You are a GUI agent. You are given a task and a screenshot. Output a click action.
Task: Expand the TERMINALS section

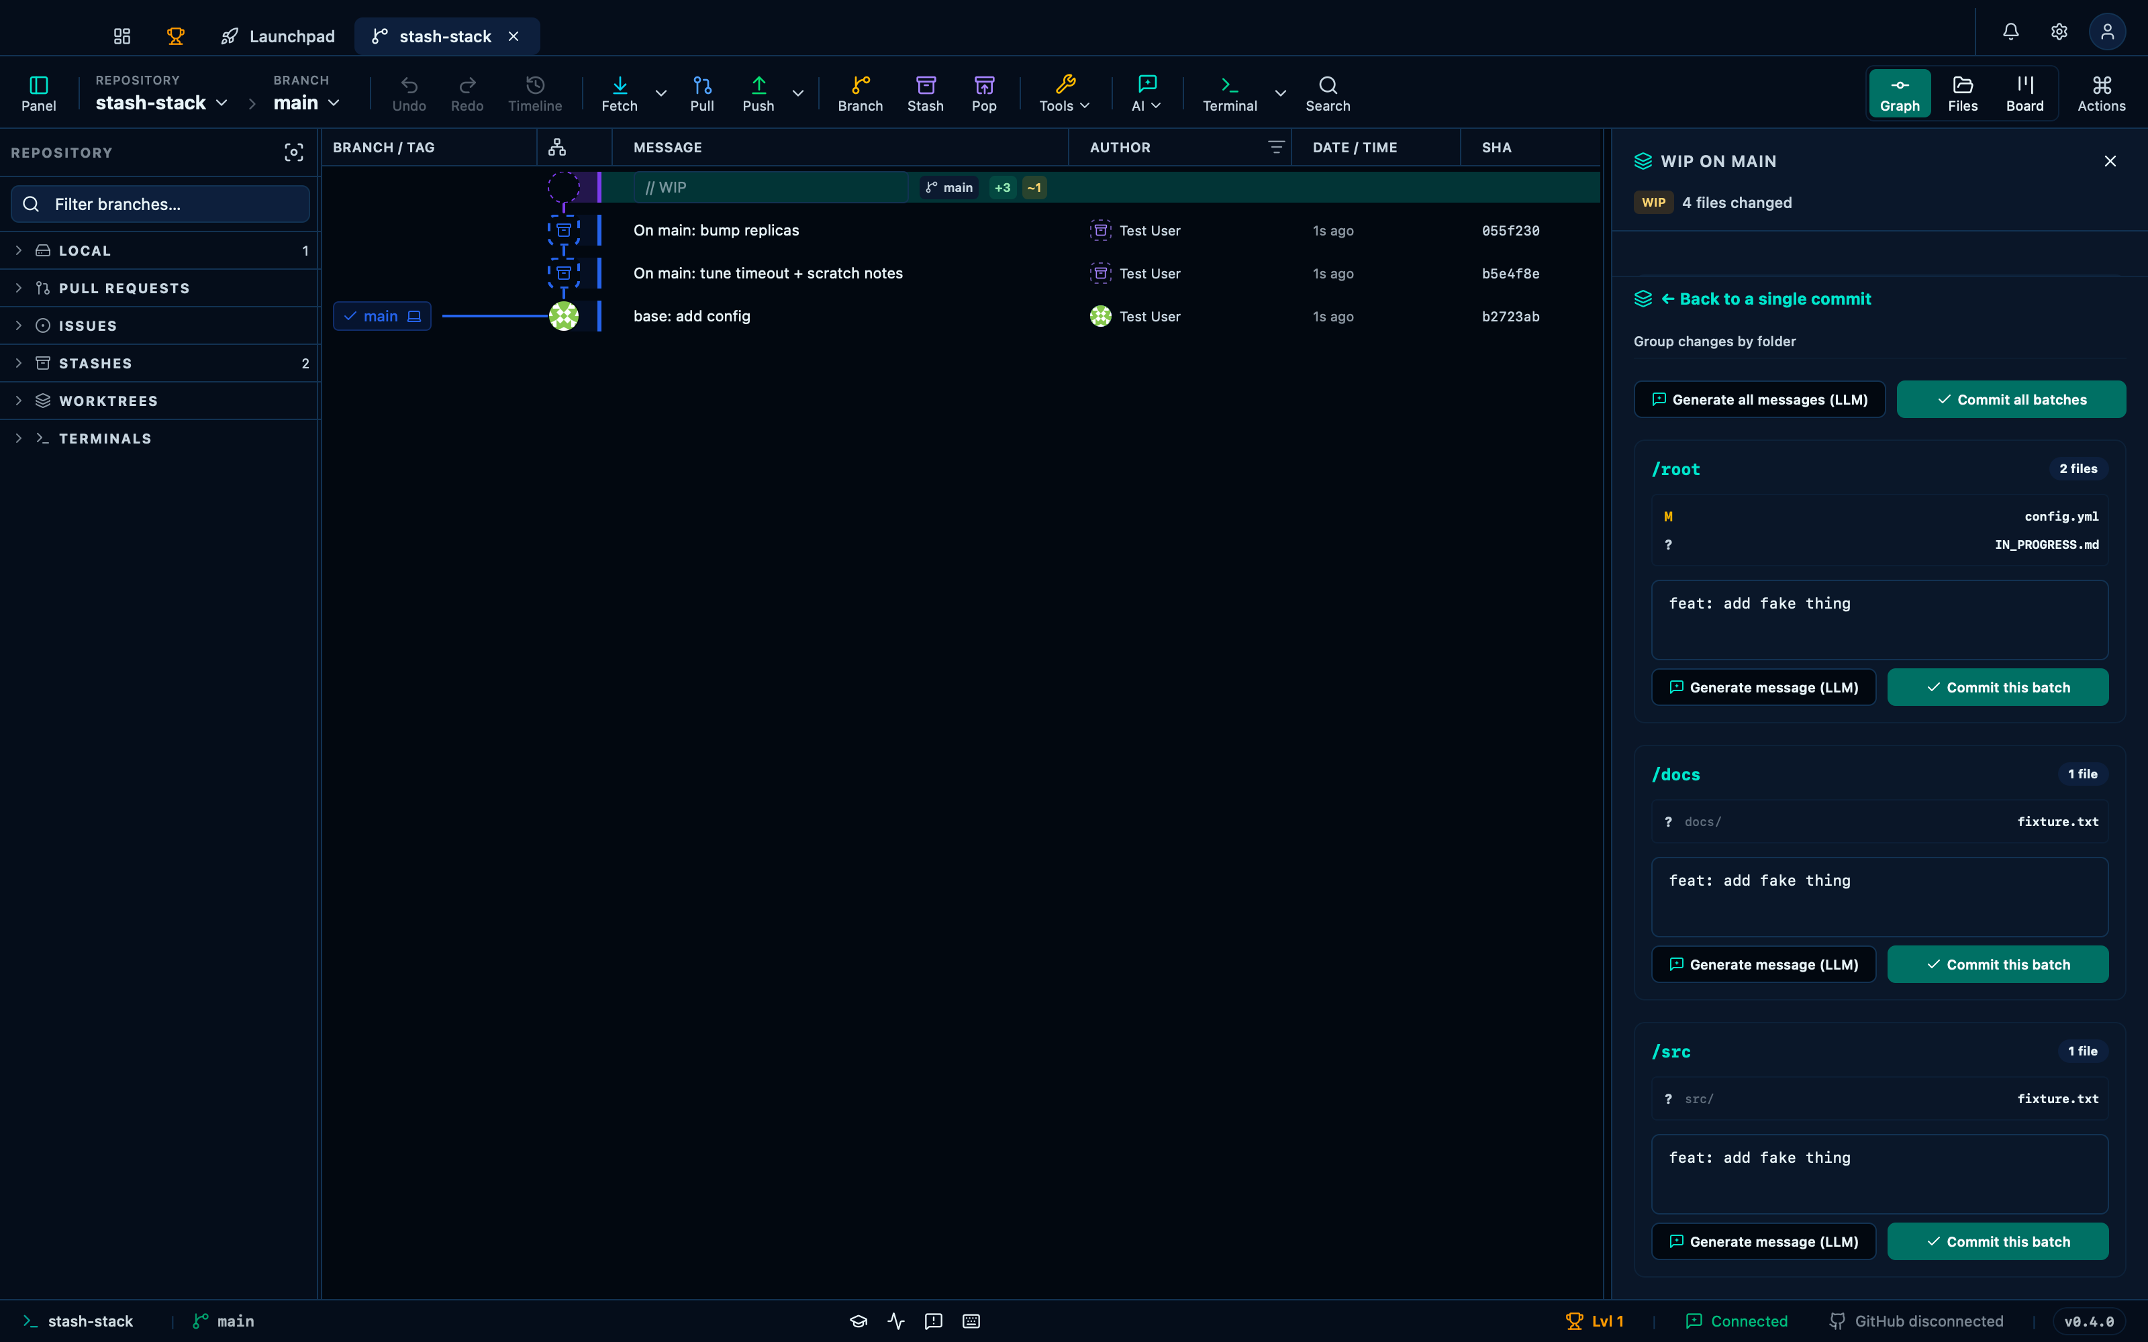(160, 438)
